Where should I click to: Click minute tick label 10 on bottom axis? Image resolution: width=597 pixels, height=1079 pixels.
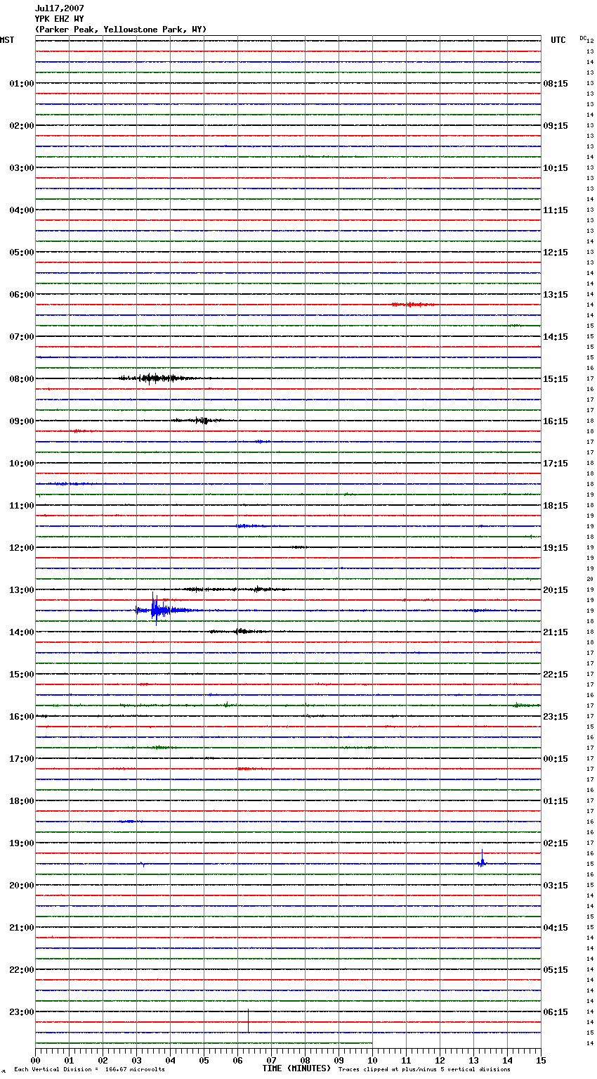[372, 1060]
